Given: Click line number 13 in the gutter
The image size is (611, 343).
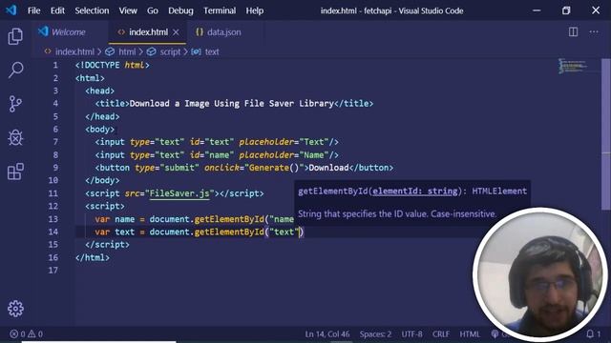Looking at the screenshot, I should pyautogui.click(x=53, y=219).
